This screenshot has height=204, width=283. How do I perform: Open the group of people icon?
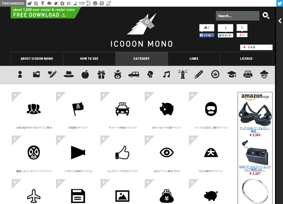pyautogui.click(x=34, y=109)
